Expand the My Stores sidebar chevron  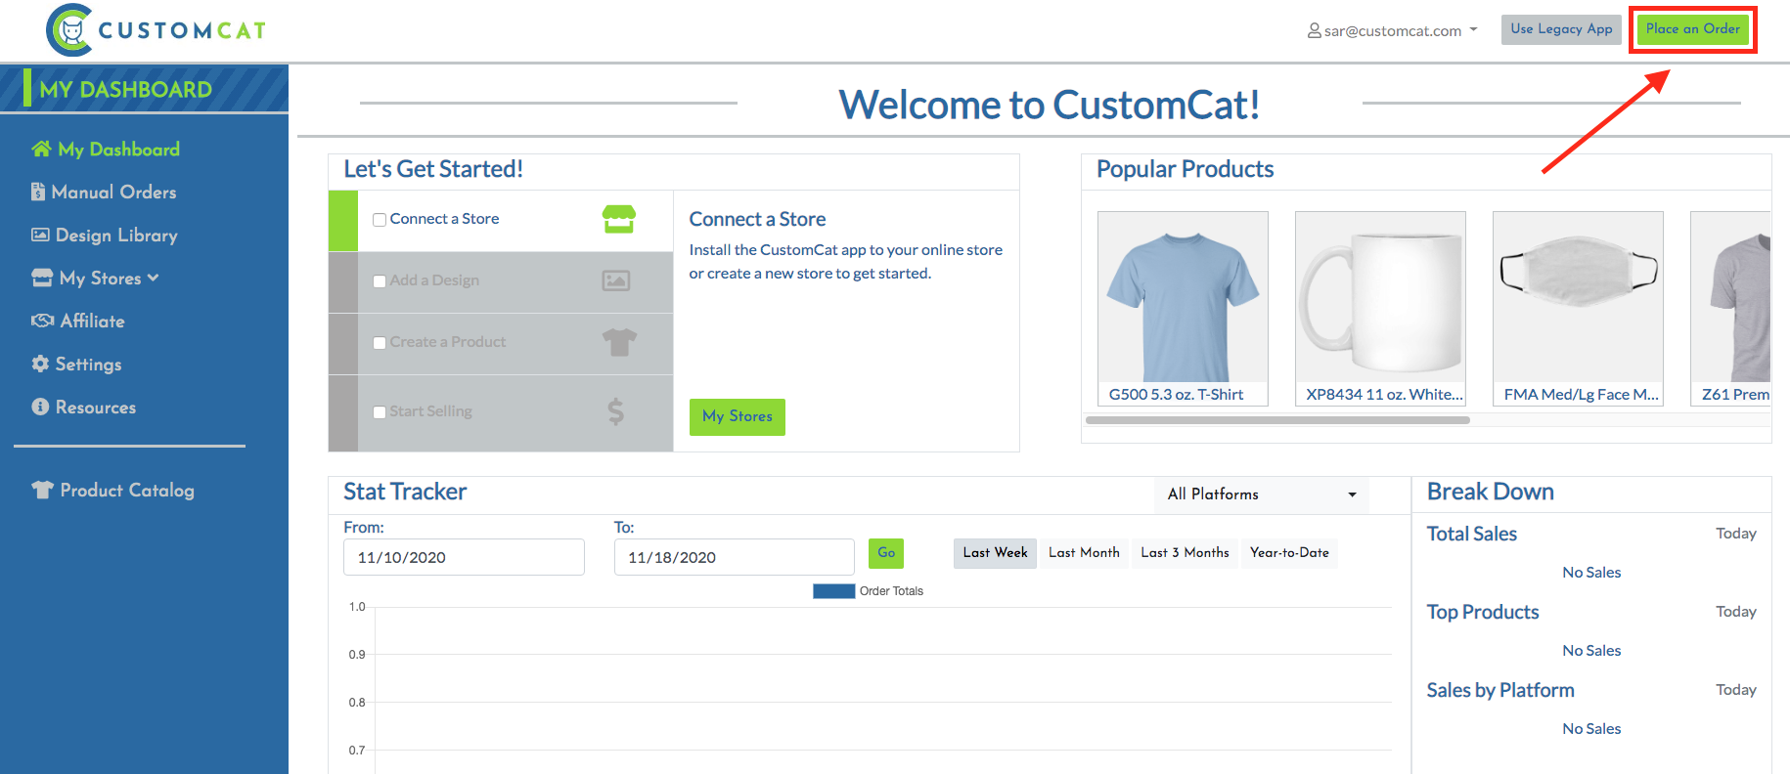click(x=153, y=278)
